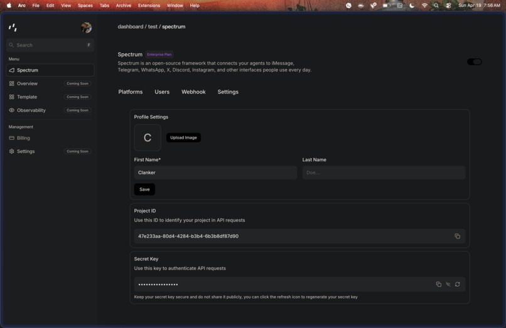The image size is (506, 328).
Task: Open the Arc menu
Action: pyautogui.click(x=21, y=6)
